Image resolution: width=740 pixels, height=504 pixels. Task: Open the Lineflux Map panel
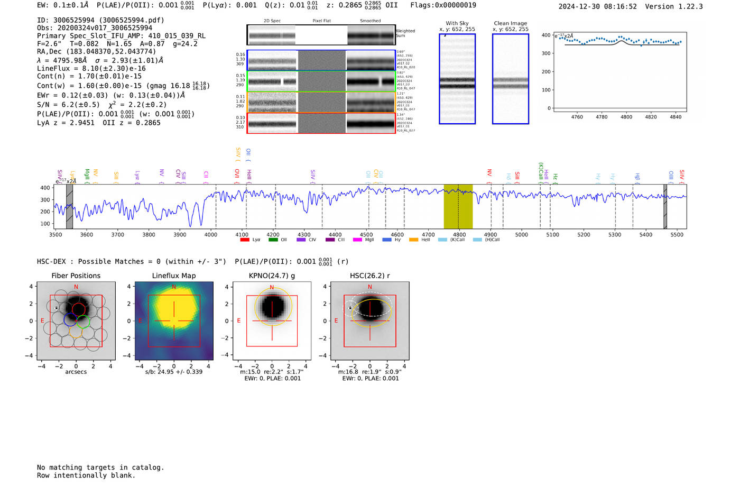[x=174, y=321]
